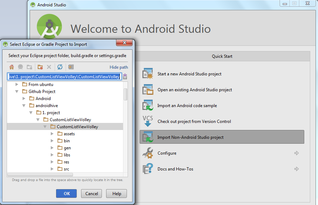Open path history icon beside path field
The height and width of the screenshot is (205, 318).
coord(125,76)
